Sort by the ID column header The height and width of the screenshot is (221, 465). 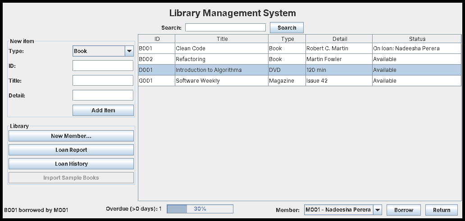click(x=157, y=39)
